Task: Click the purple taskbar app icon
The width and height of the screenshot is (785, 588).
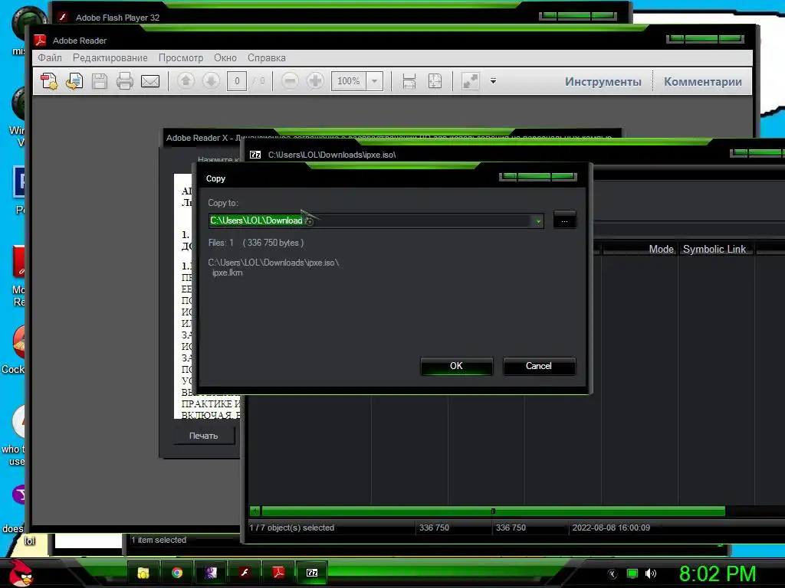Action: 211,573
